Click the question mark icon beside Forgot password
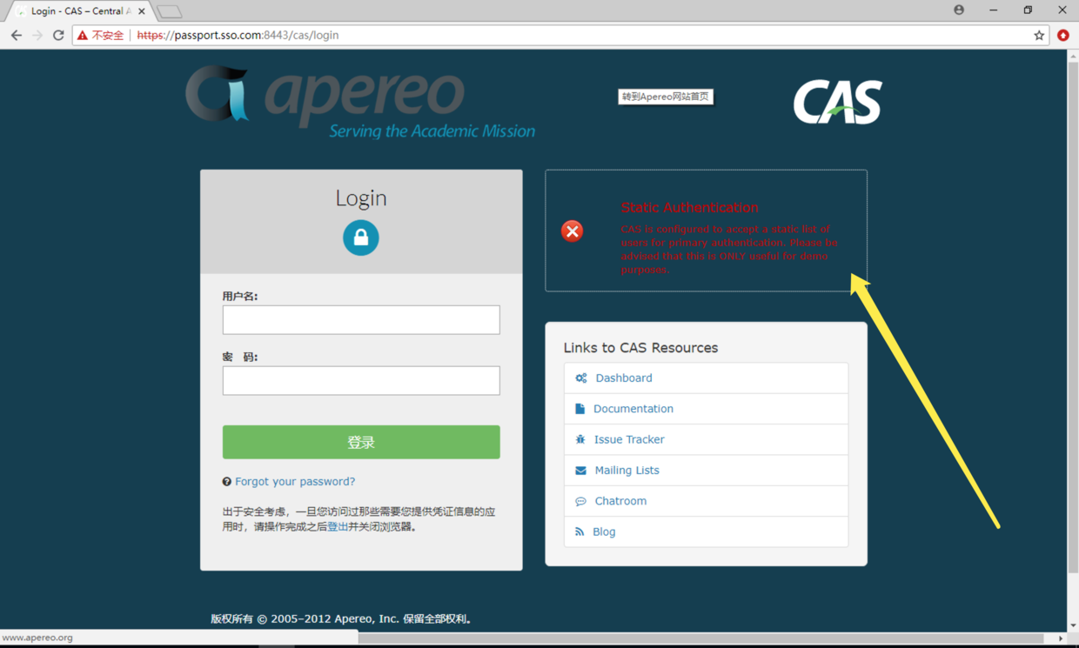Viewport: 1079px width, 648px height. 227,482
